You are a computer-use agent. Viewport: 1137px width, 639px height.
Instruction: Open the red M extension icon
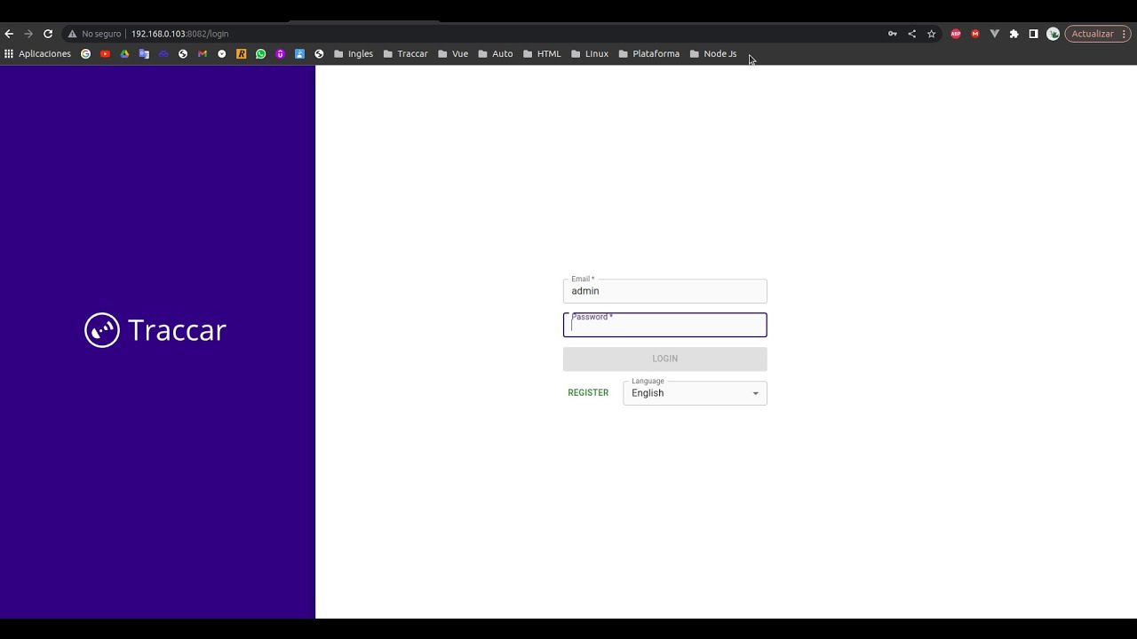[975, 34]
